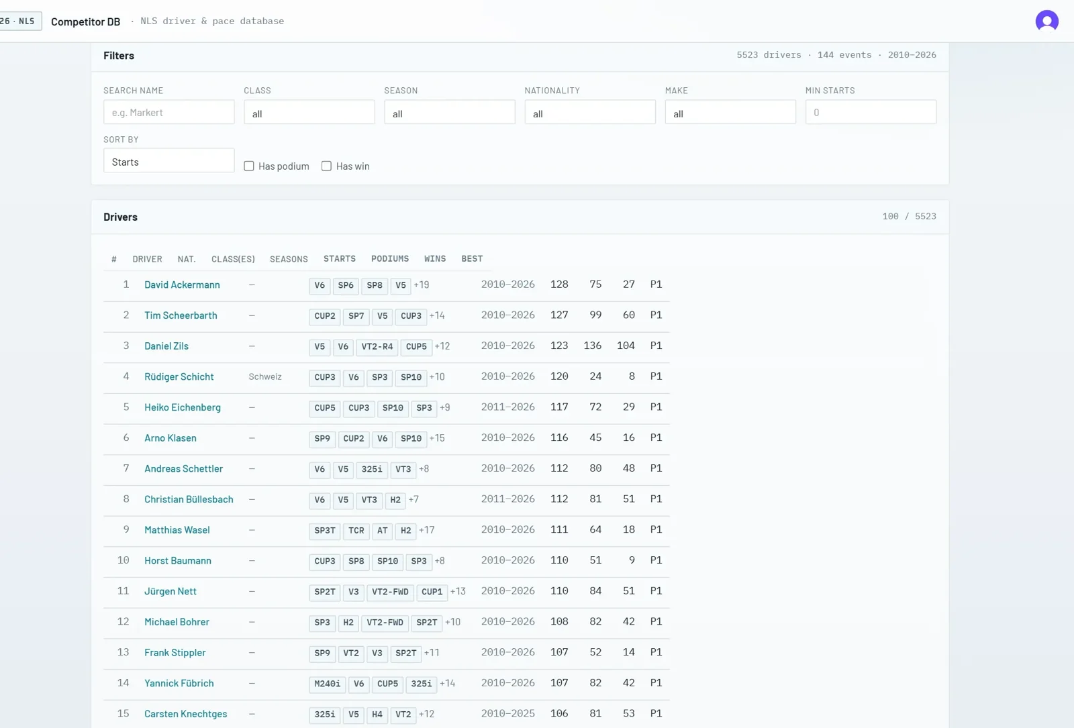The width and height of the screenshot is (1074, 728).
Task: Click the SP3T class tag for Matthias Wasel
Action: click(325, 531)
